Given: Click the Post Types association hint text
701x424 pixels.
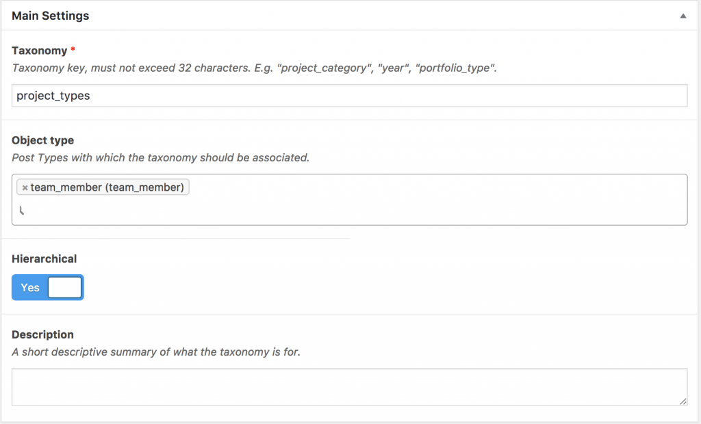Looking at the screenshot, I should pos(160,158).
